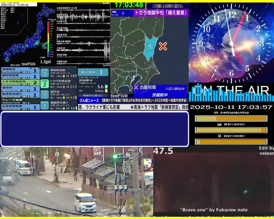Click the intensity 1 badge on 愛知県西部 card
The width and height of the screenshot is (274, 219).
45,73
